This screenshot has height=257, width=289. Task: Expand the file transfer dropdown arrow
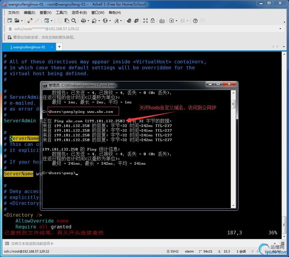coord(99,21)
